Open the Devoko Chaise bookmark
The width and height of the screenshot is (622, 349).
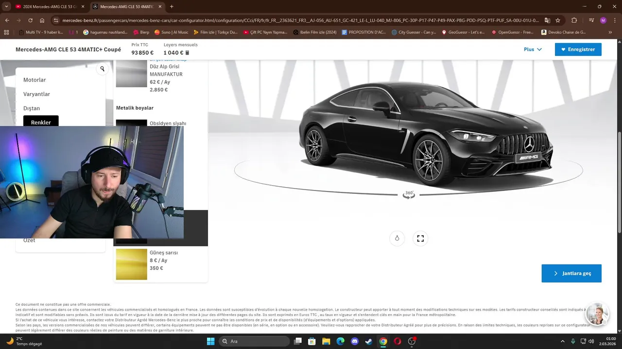[x=565, y=32]
